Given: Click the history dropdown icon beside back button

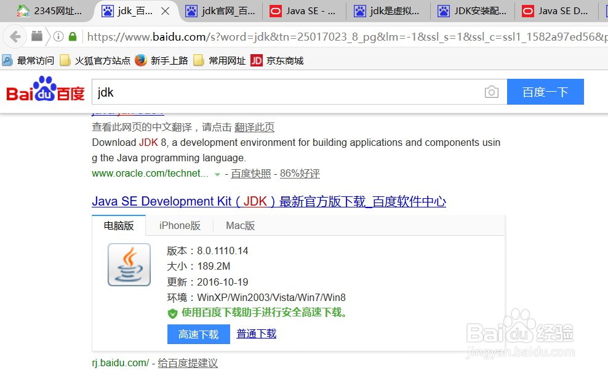Looking at the screenshot, I should tap(37, 36).
